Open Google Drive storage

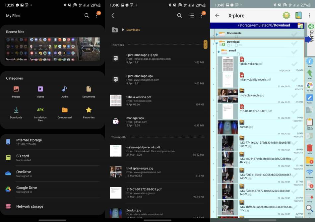click(52, 189)
